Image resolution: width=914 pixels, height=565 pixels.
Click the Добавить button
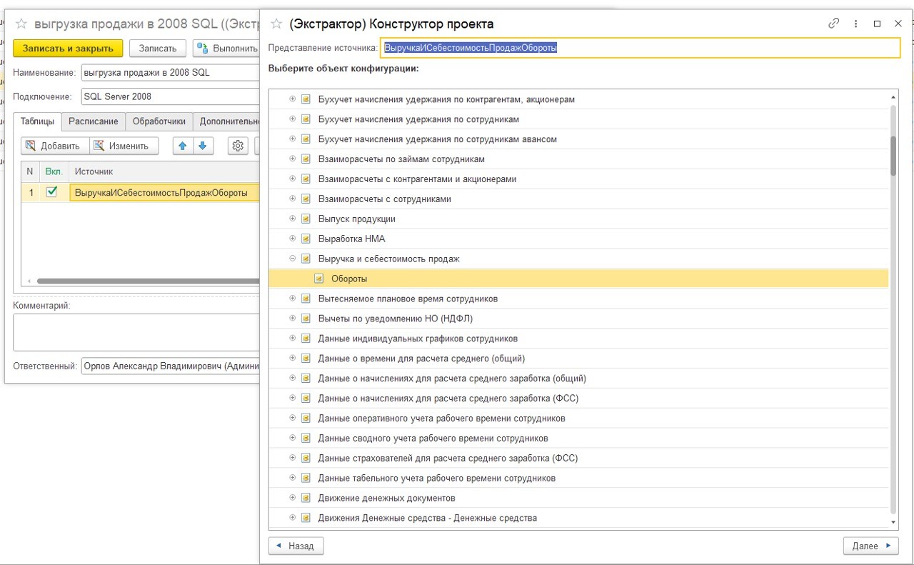click(x=54, y=146)
